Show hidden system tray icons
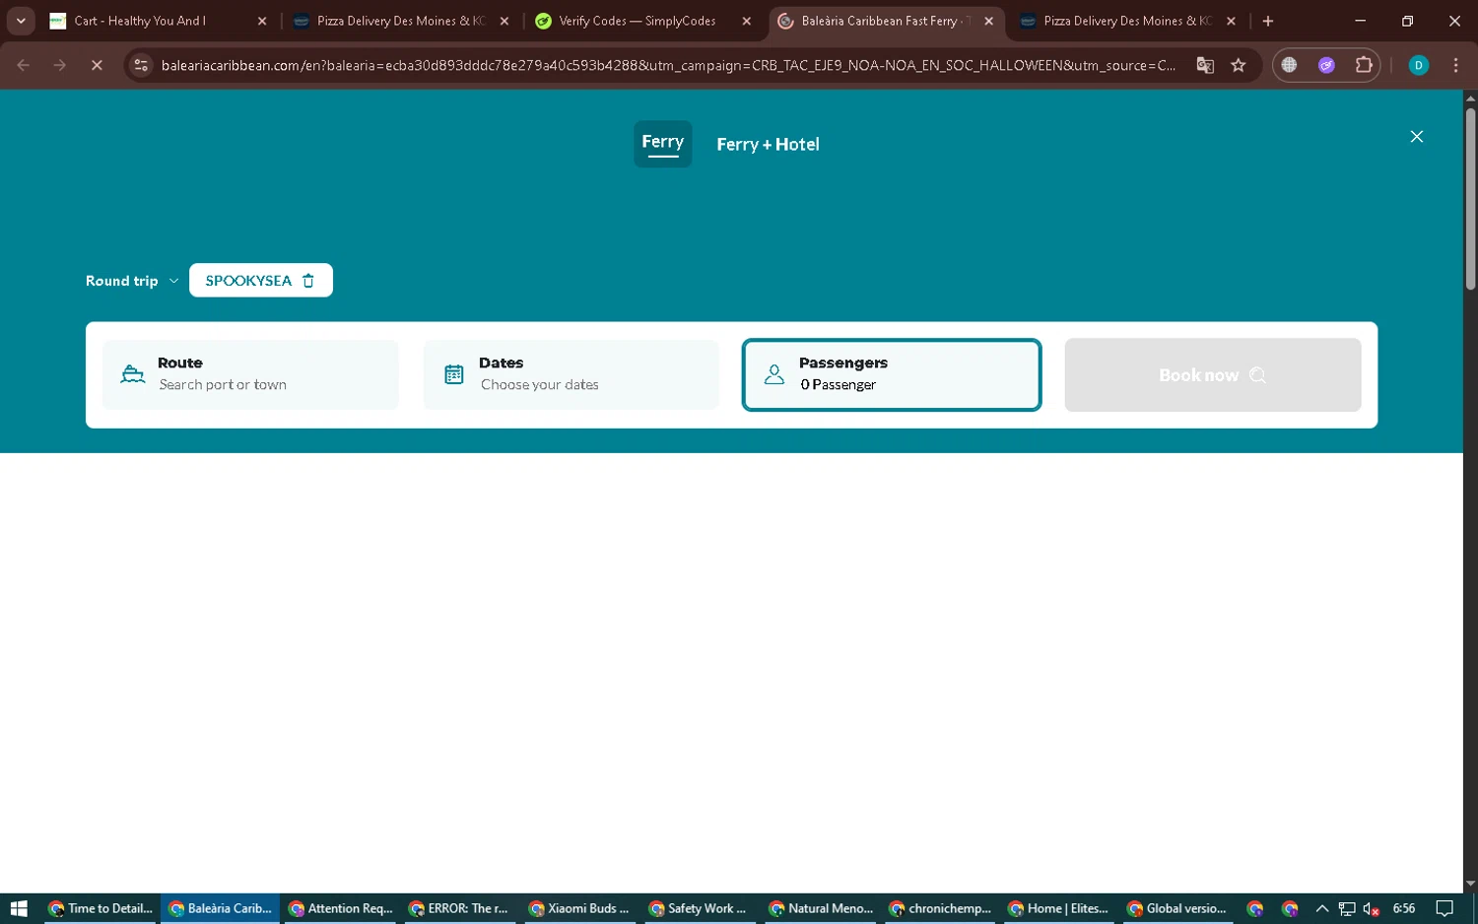The width and height of the screenshot is (1478, 924). tap(1322, 908)
